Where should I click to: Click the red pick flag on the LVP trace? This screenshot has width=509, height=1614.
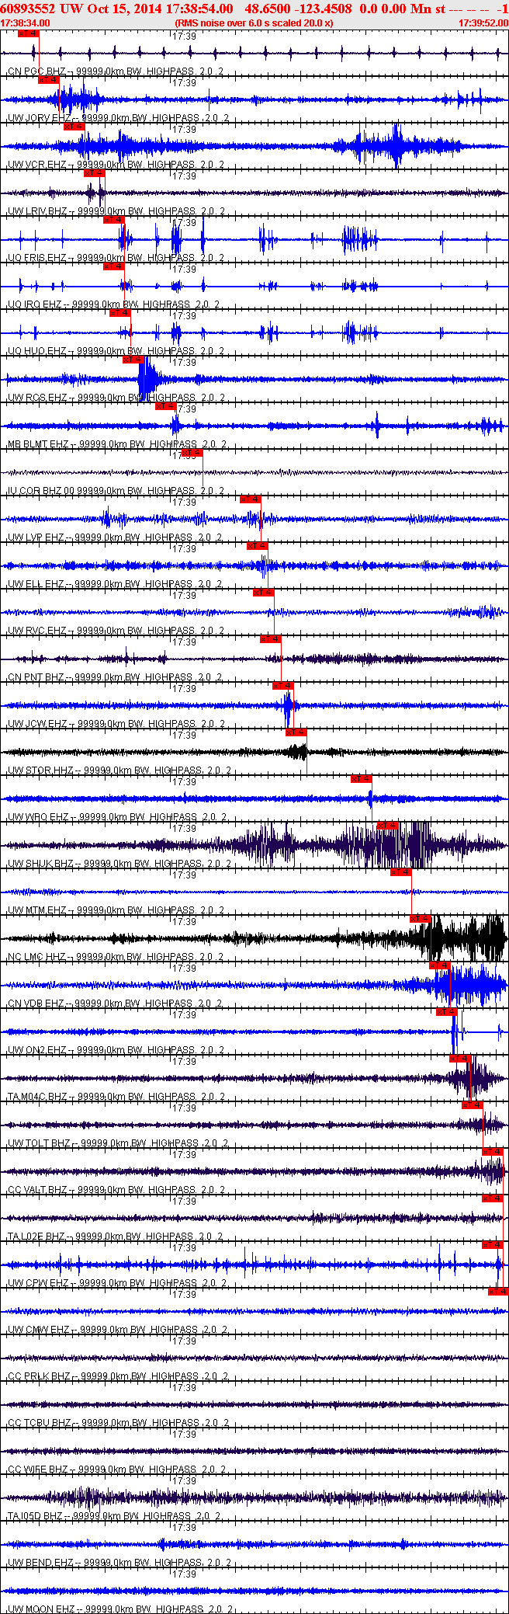[251, 499]
